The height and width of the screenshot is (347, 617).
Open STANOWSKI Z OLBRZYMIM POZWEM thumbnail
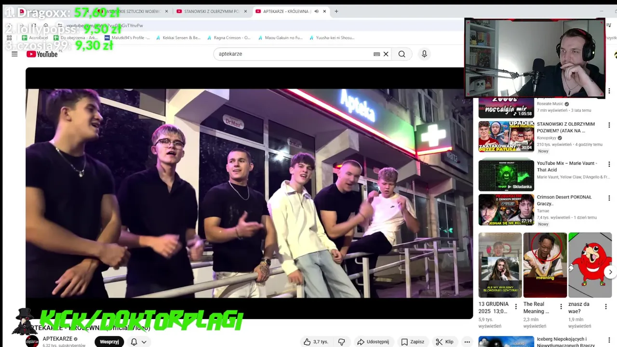tap(506, 136)
